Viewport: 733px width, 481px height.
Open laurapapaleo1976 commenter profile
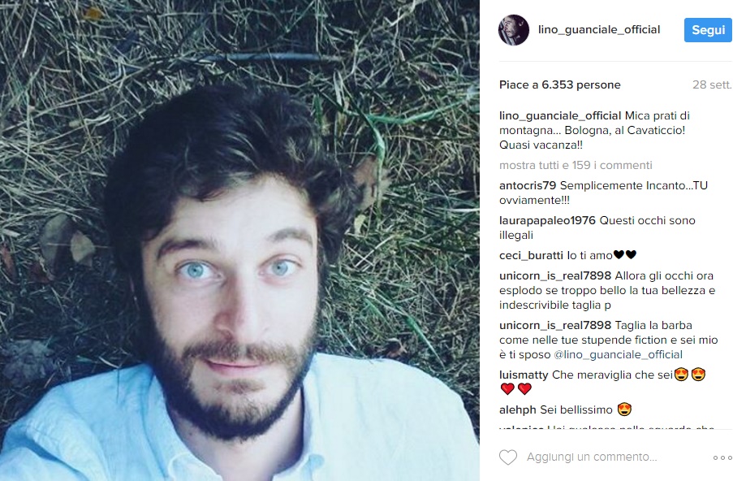tap(547, 220)
